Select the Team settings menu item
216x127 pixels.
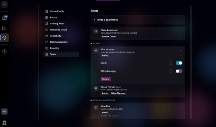pyautogui.click(x=61, y=54)
